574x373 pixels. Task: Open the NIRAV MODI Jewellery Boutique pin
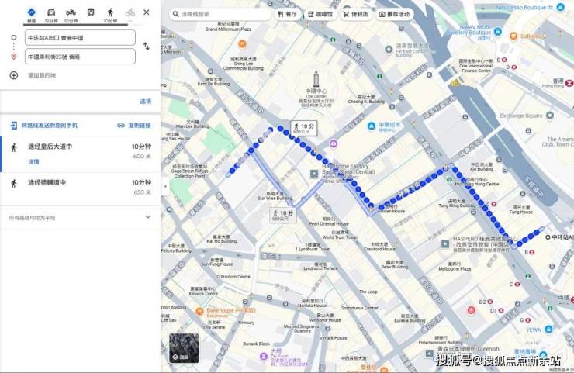[497, 32]
